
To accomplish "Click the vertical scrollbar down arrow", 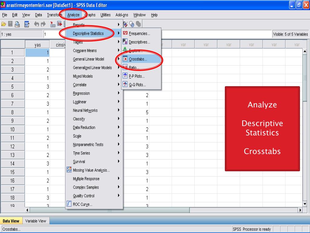I will [305, 204].
